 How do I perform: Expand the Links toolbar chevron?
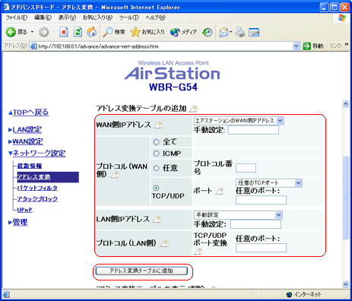click(x=347, y=45)
